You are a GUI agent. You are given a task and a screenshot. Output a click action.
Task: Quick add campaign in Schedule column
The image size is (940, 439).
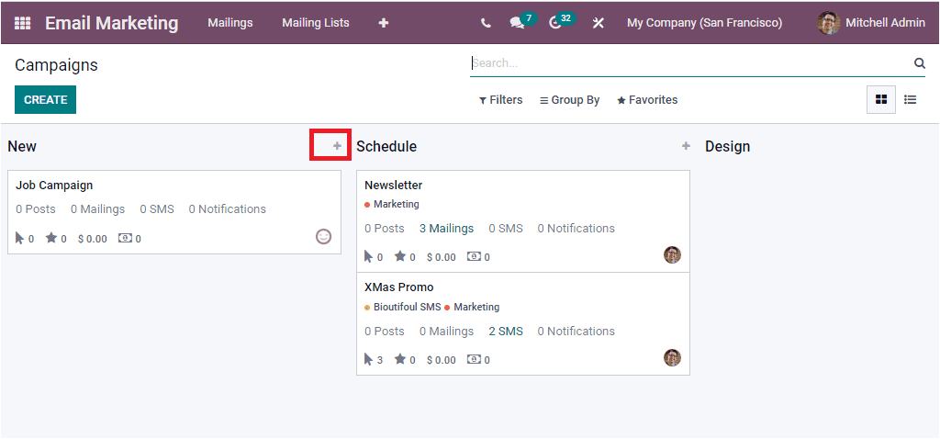[x=686, y=146]
